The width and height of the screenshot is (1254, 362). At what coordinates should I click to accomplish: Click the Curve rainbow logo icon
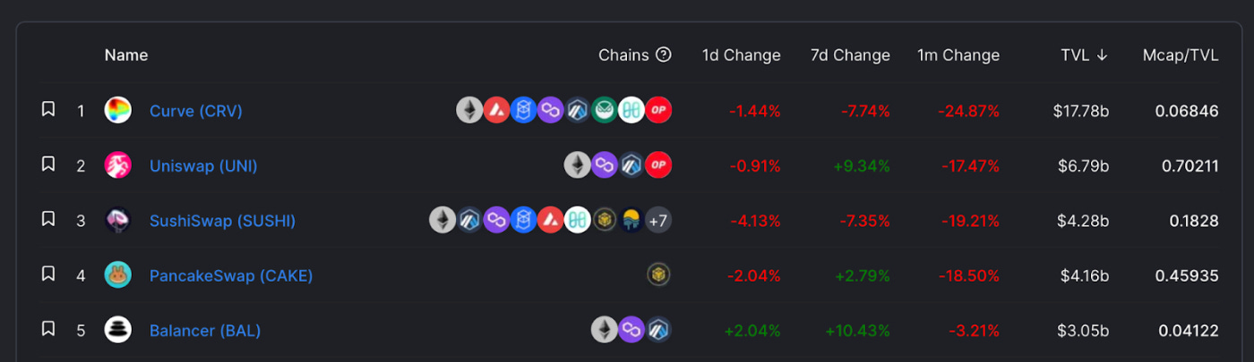click(x=117, y=111)
